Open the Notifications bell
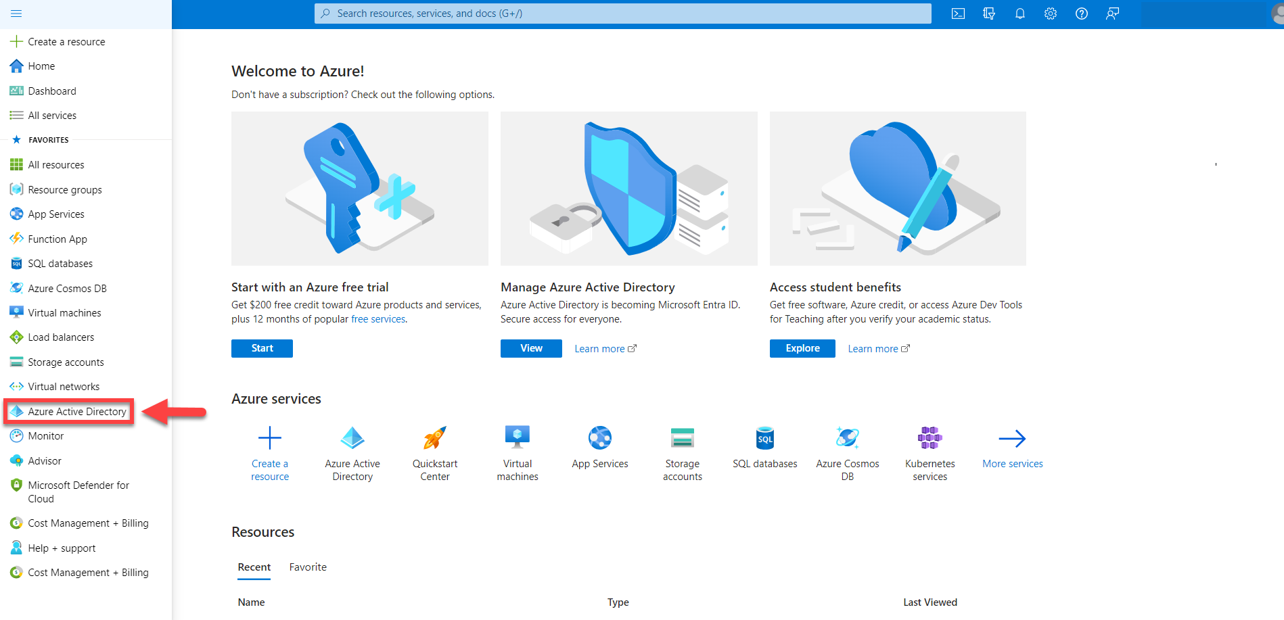Image resolution: width=1284 pixels, height=620 pixels. click(x=1020, y=14)
